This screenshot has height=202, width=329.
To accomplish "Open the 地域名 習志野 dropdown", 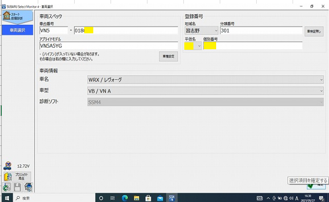I will coord(202,31).
